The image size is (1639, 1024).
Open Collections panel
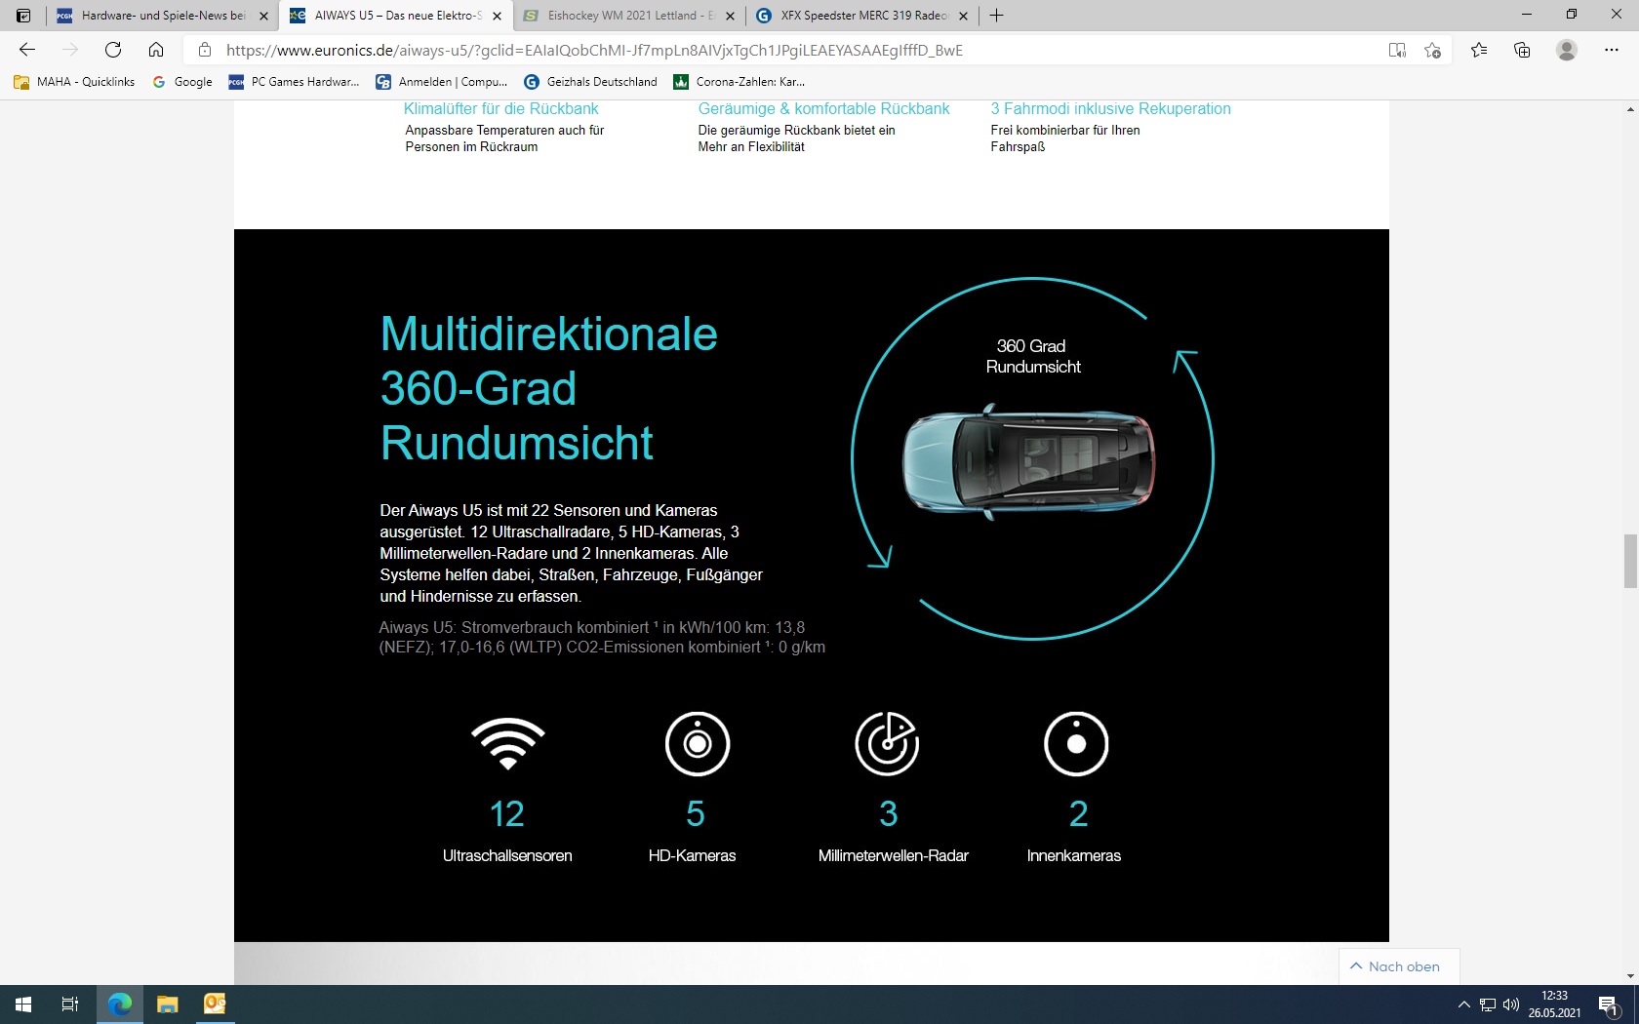1522,50
